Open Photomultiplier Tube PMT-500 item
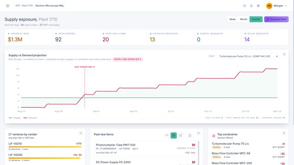 146,149
